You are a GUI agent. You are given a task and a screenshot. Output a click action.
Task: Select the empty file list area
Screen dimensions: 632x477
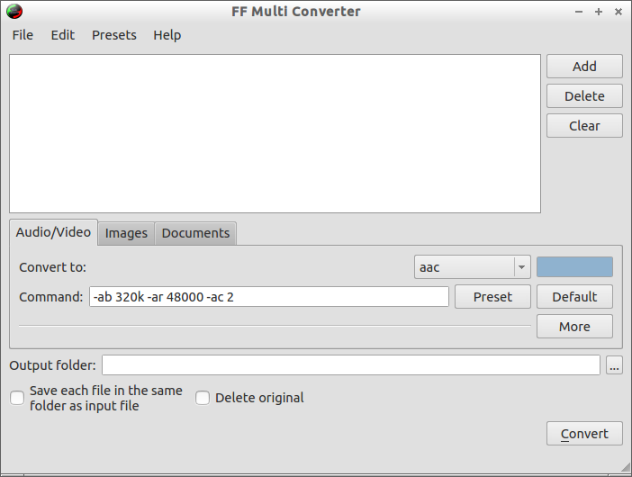pyautogui.click(x=275, y=133)
